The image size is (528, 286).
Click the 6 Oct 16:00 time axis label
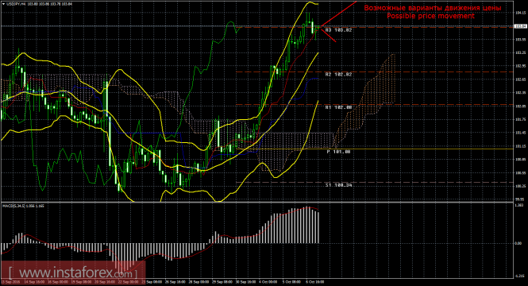315,282
